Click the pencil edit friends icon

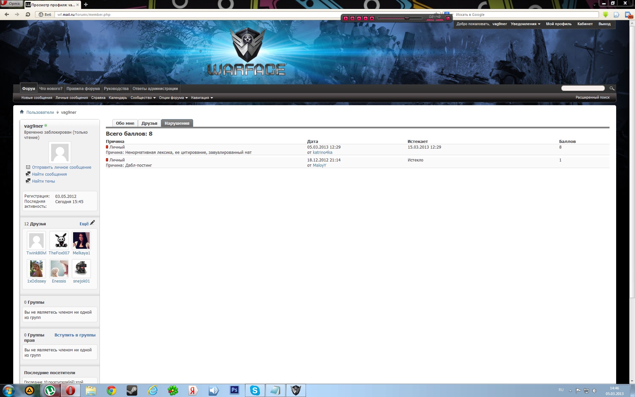point(93,223)
